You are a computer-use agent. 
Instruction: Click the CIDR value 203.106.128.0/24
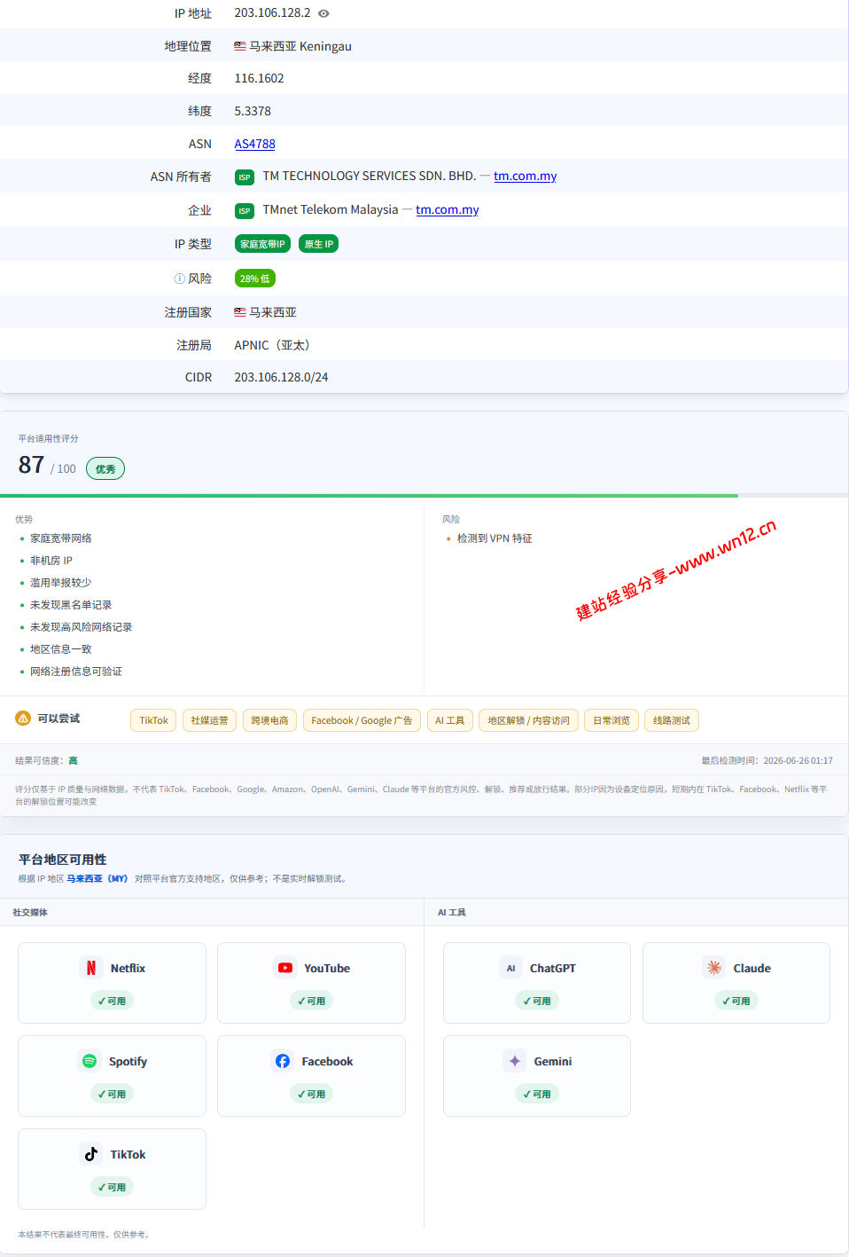(x=281, y=377)
